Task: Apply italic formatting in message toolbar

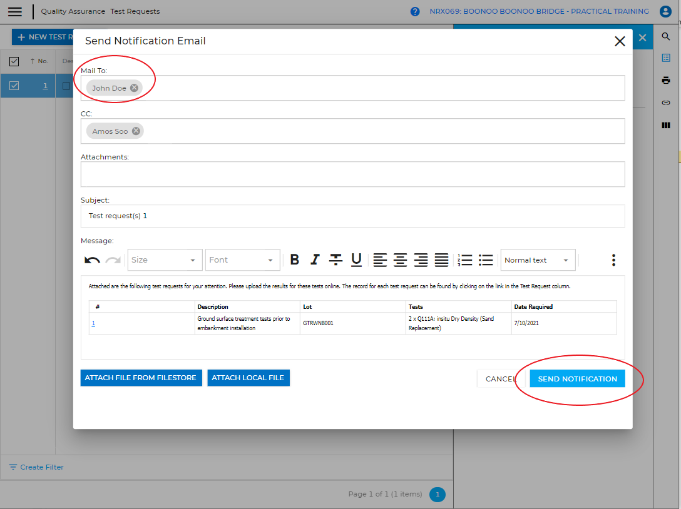Action: [x=315, y=260]
